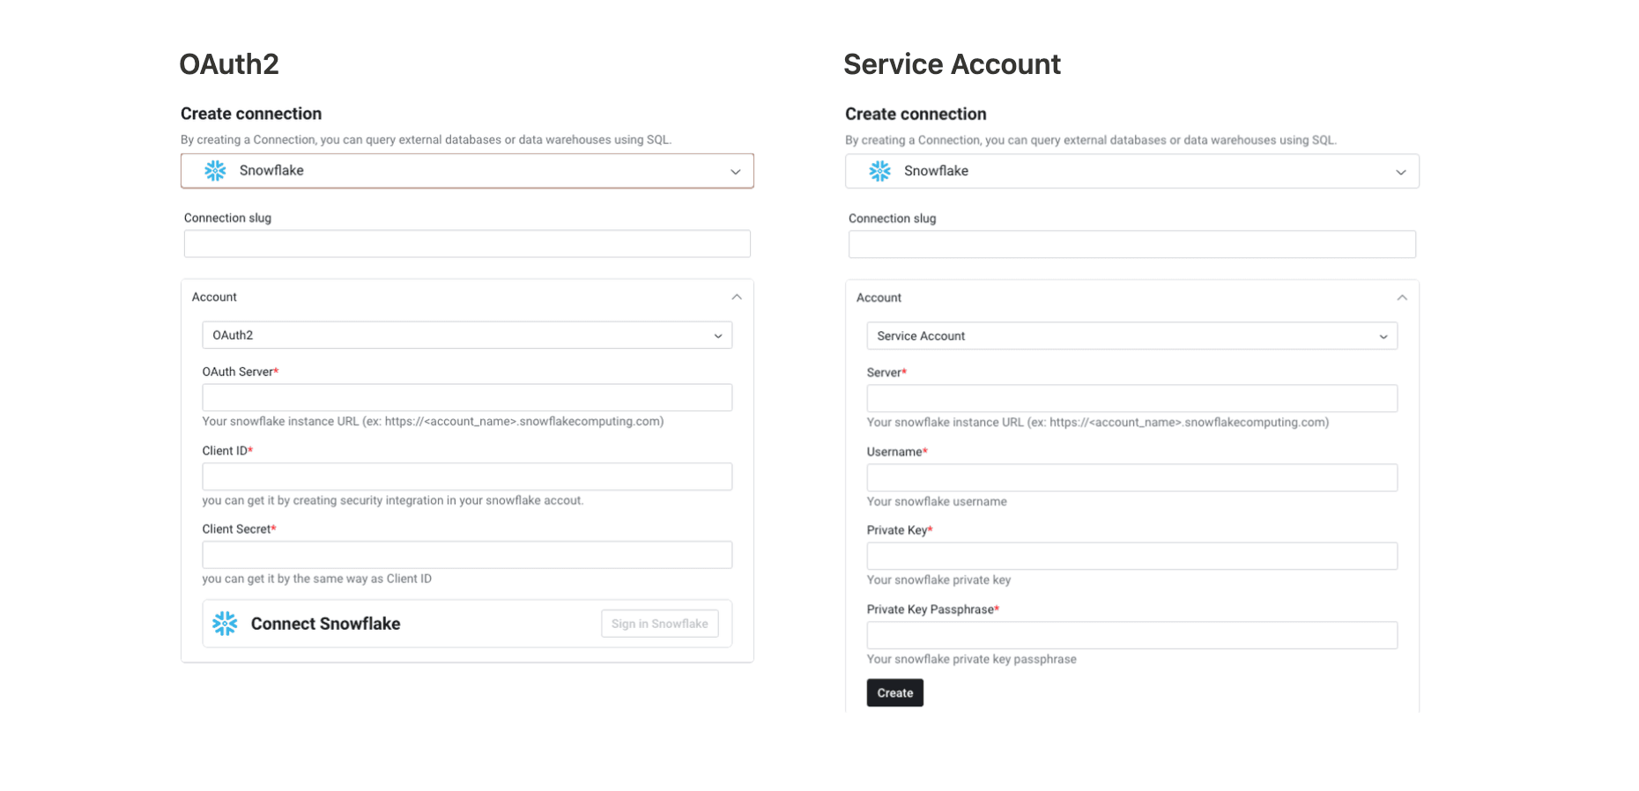This screenshot has width=1639, height=791.
Task: Focus the Client Secret input field
Action: (x=467, y=555)
